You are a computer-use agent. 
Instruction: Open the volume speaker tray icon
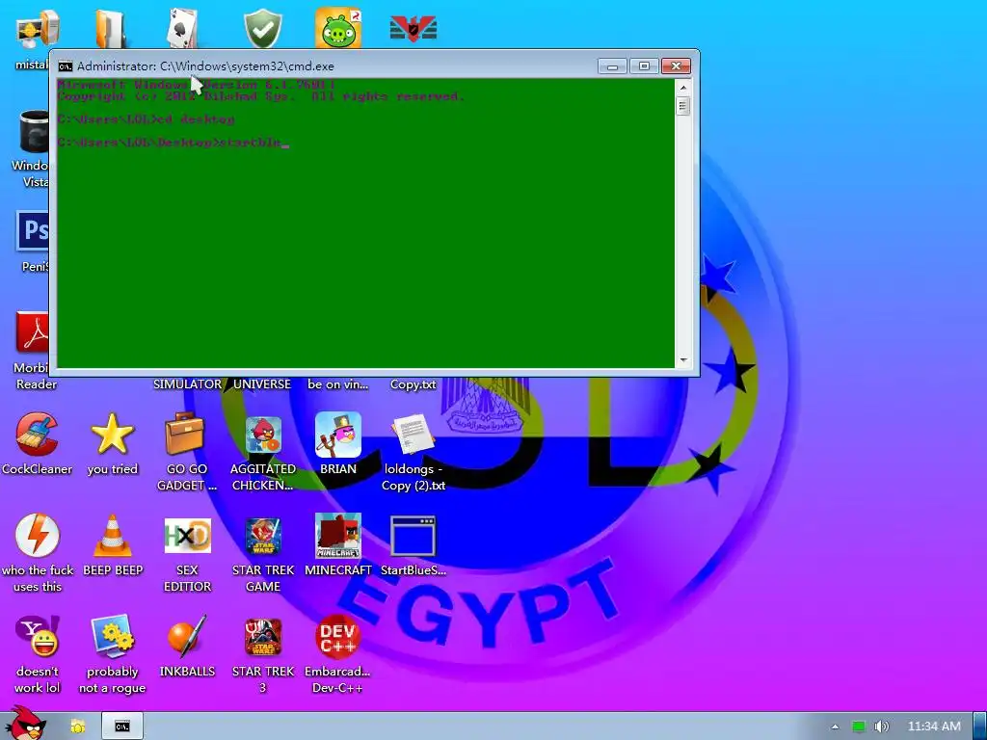tap(882, 727)
